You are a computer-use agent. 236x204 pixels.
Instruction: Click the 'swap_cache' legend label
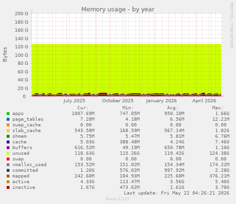[x=27, y=125]
